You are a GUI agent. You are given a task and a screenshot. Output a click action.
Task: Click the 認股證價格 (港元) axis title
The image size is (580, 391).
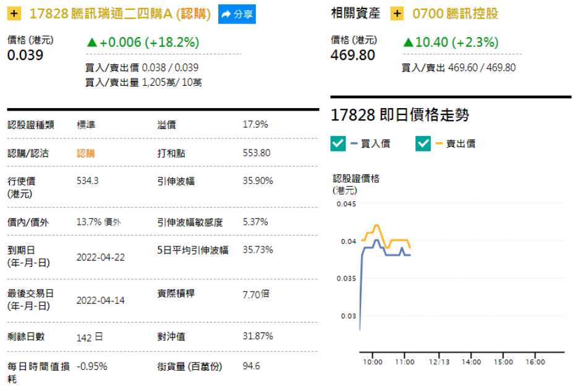point(356,185)
